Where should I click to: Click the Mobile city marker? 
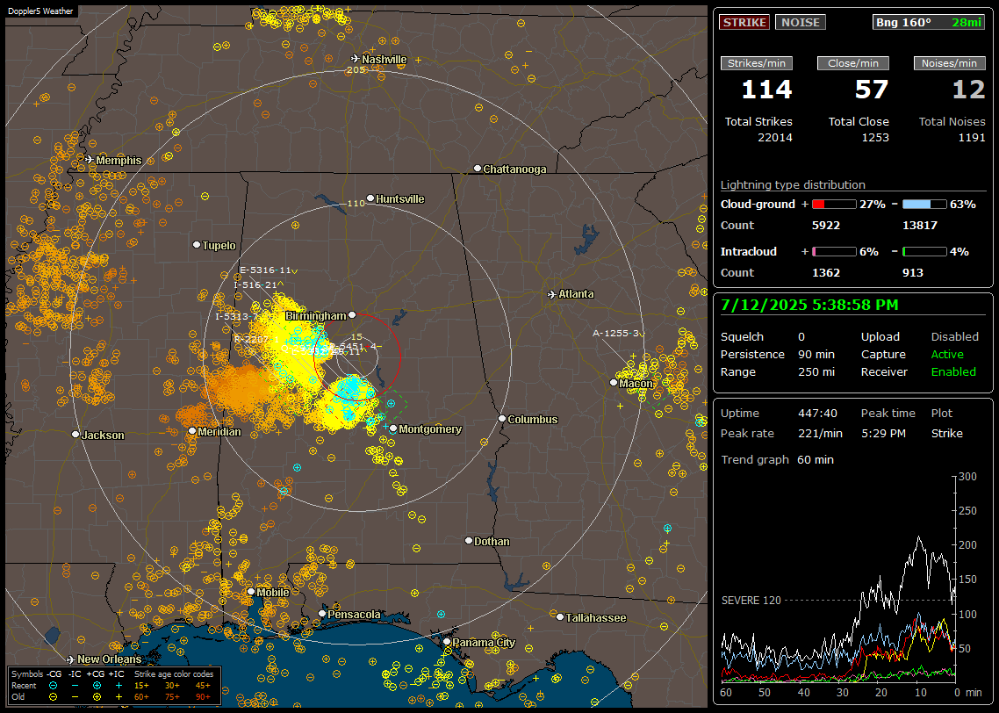(251, 591)
